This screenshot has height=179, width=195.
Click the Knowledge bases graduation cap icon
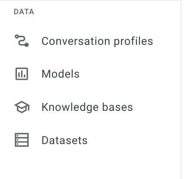click(x=22, y=107)
